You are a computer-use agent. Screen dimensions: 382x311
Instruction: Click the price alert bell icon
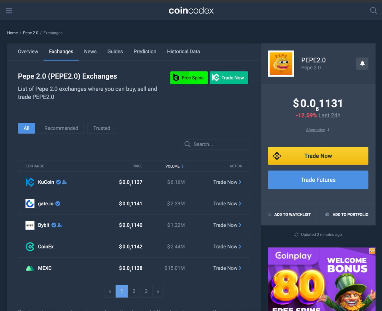[362, 63]
